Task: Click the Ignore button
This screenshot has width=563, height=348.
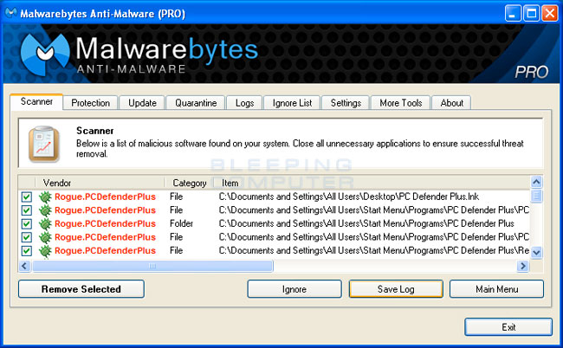Action: click(294, 289)
